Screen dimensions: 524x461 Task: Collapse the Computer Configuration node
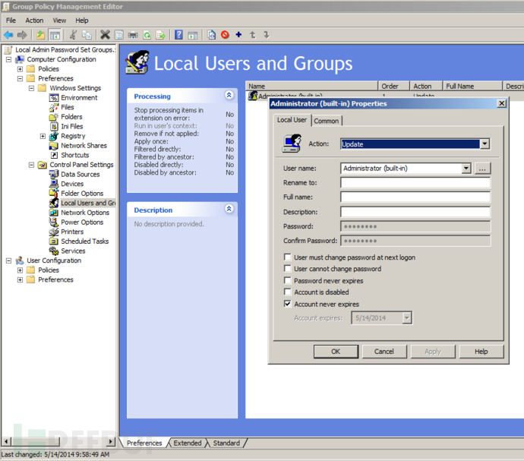[8, 59]
